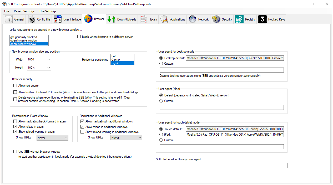Switch to the Config File tab label
The height and width of the screenshot is (185, 333).
pyautogui.click(x=44, y=19)
